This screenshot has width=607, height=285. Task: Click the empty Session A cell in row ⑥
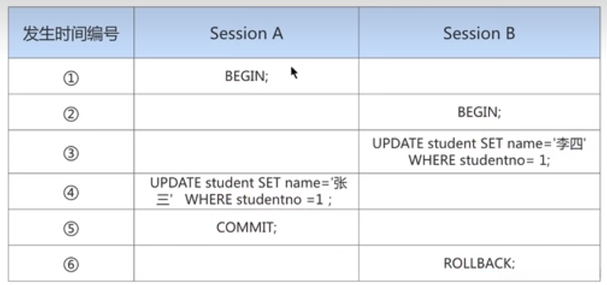[246, 263]
